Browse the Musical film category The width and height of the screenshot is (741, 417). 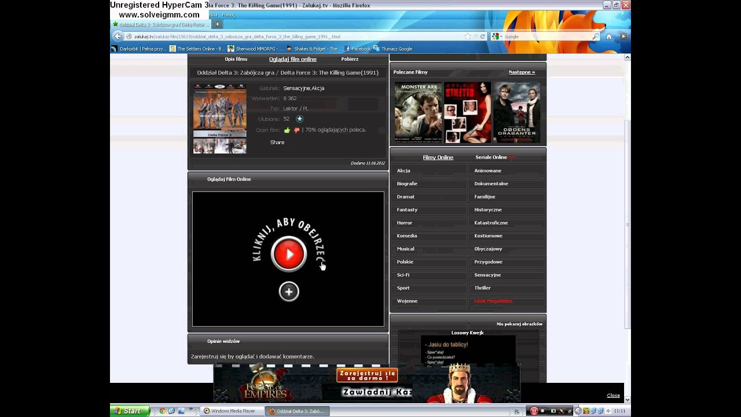(x=405, y=249)
